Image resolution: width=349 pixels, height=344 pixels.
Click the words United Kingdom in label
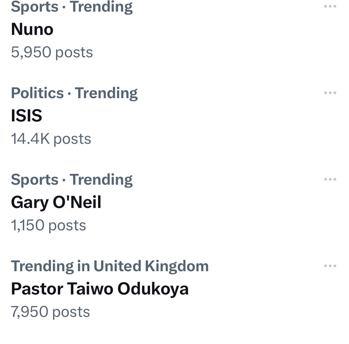point(151,266)
